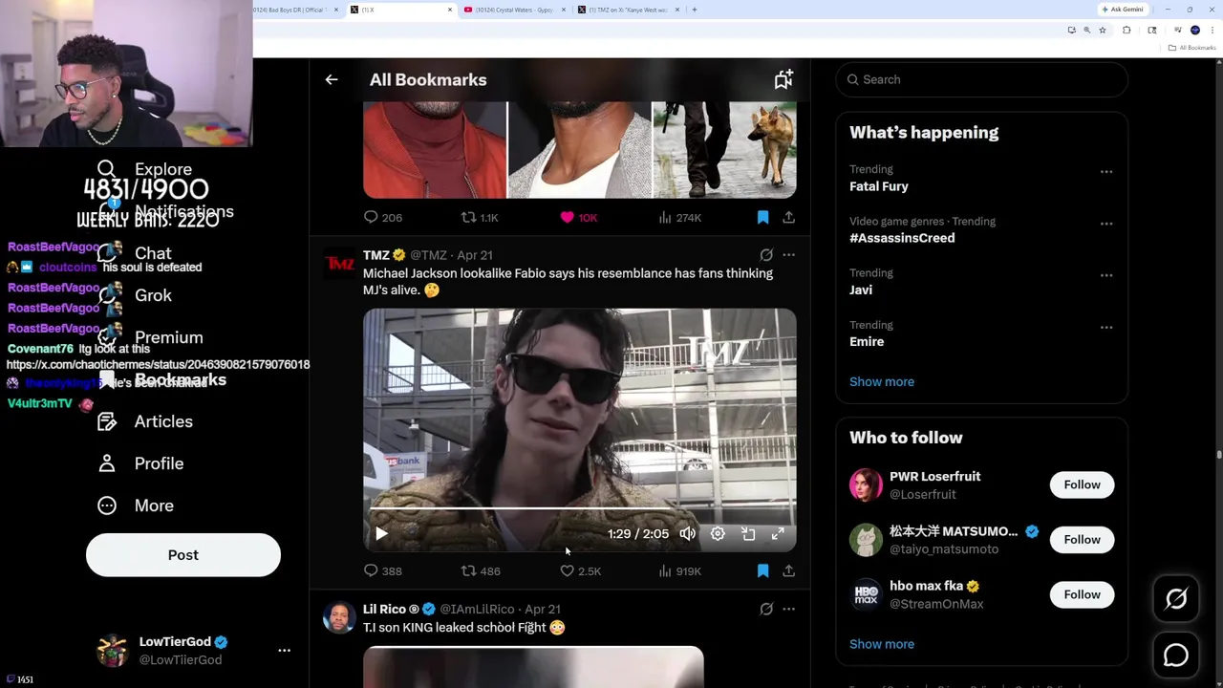Open the floating Grok button
Viewport: 1223px width, 688px height.
[1176, 599]
